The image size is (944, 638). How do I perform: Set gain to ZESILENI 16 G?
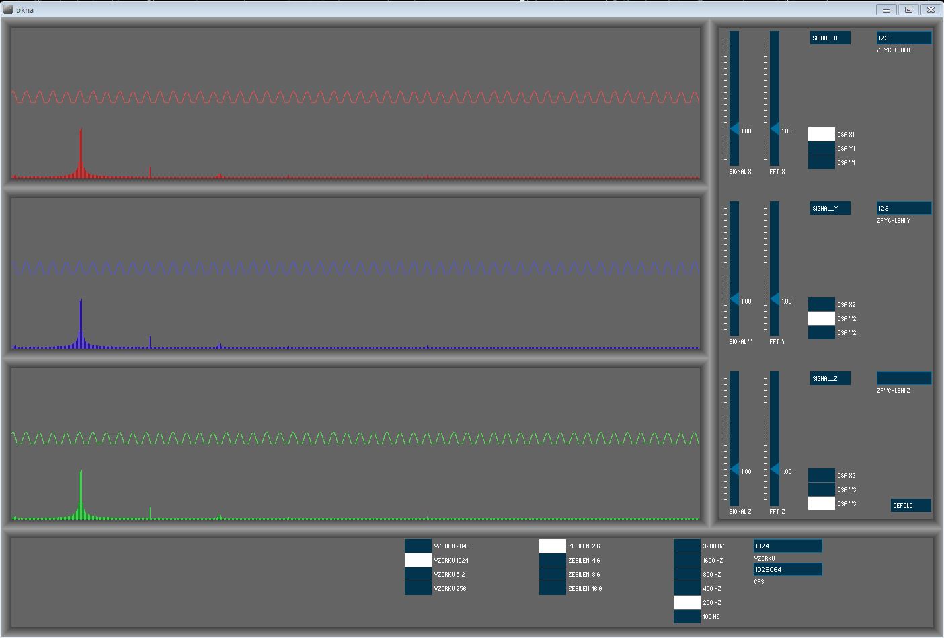point(552,588)
